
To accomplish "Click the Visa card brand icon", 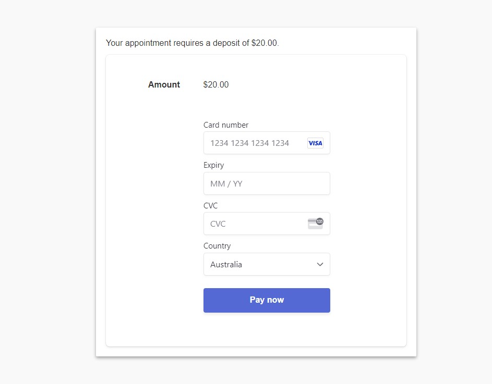I will click(x=315, y=143).
